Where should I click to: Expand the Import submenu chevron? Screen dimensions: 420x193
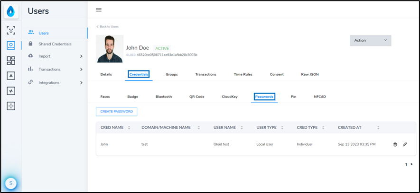81,56
